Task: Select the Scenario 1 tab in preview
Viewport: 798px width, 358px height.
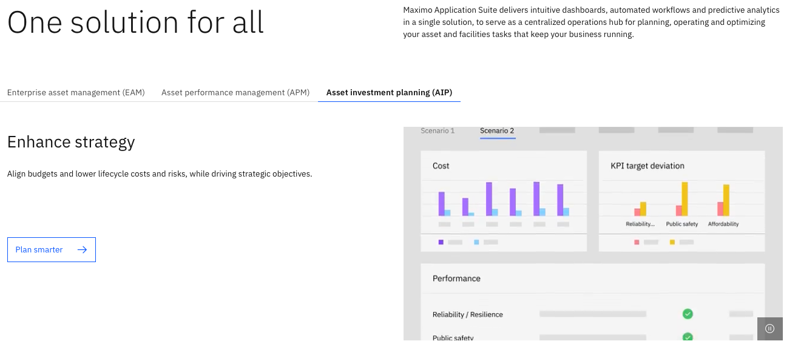Action: (x=438, y=130)
